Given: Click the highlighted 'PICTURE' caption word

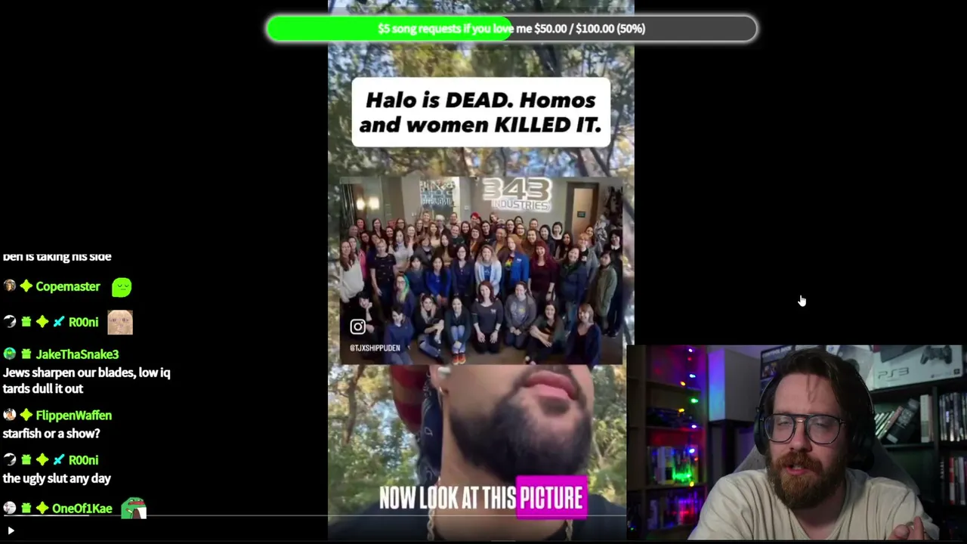Looking at the screenshot, I should click(551, 498).
